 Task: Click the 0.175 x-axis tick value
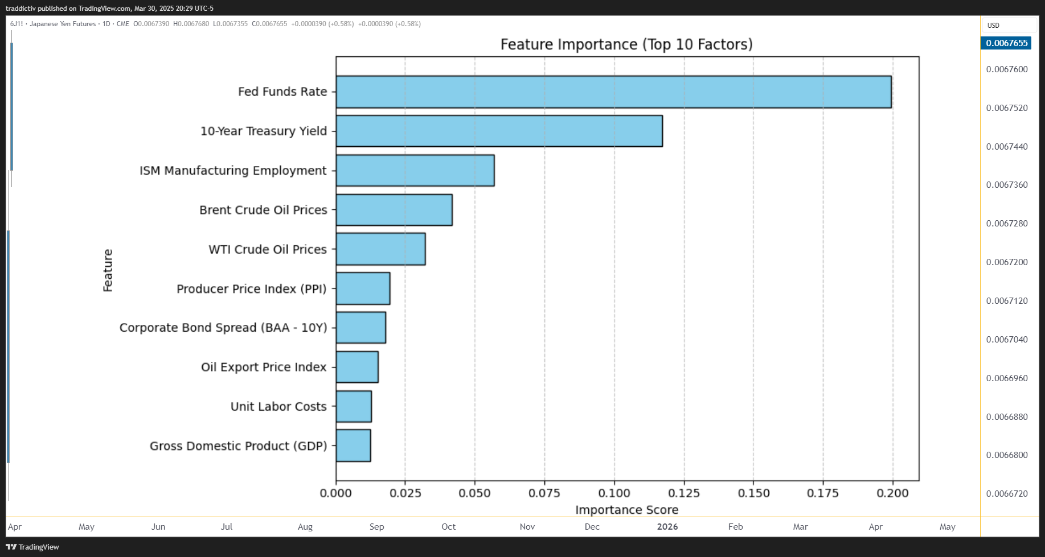click(823, 493)
